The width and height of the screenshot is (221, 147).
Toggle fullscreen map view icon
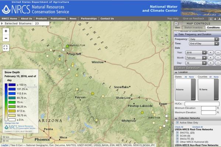6,48
